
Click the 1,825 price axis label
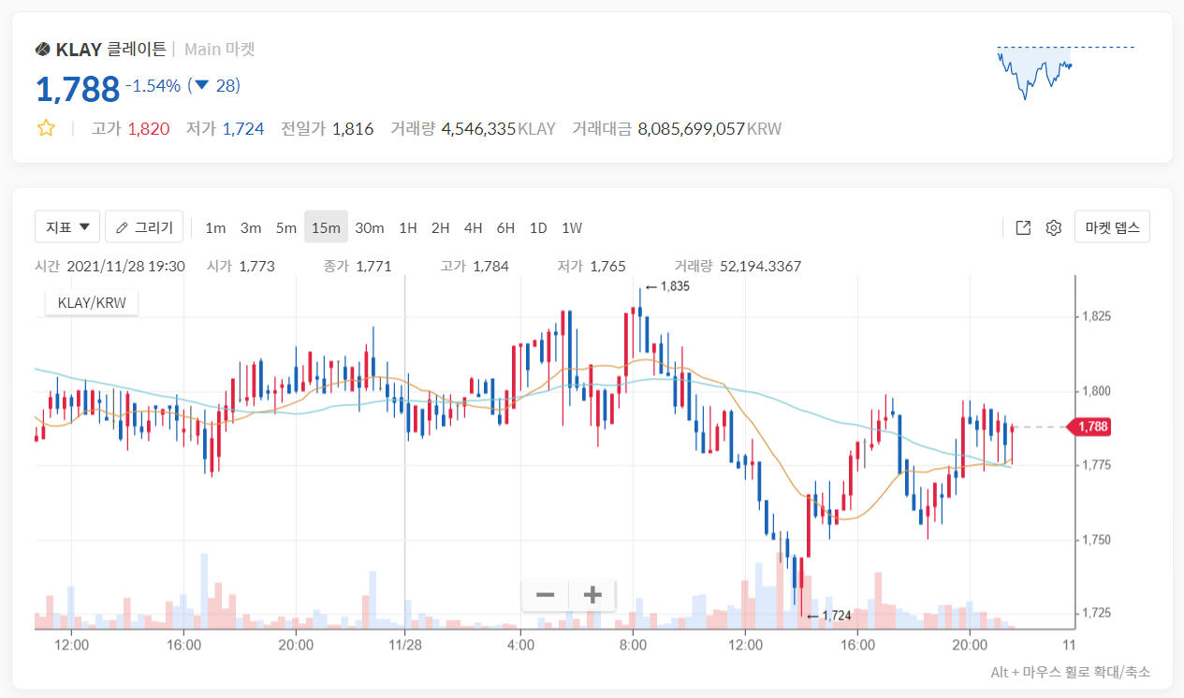[1098, 317]
